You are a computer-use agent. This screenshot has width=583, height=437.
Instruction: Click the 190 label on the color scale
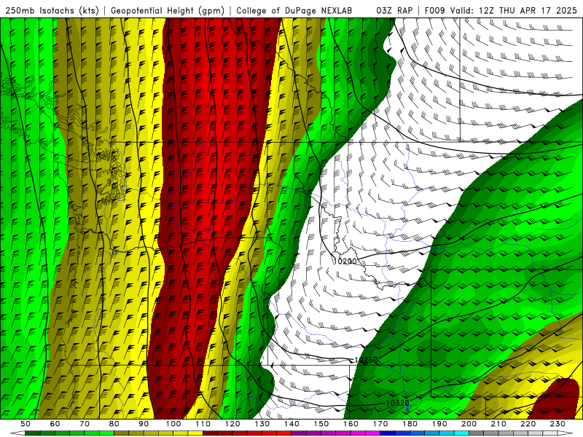point(439,424)
